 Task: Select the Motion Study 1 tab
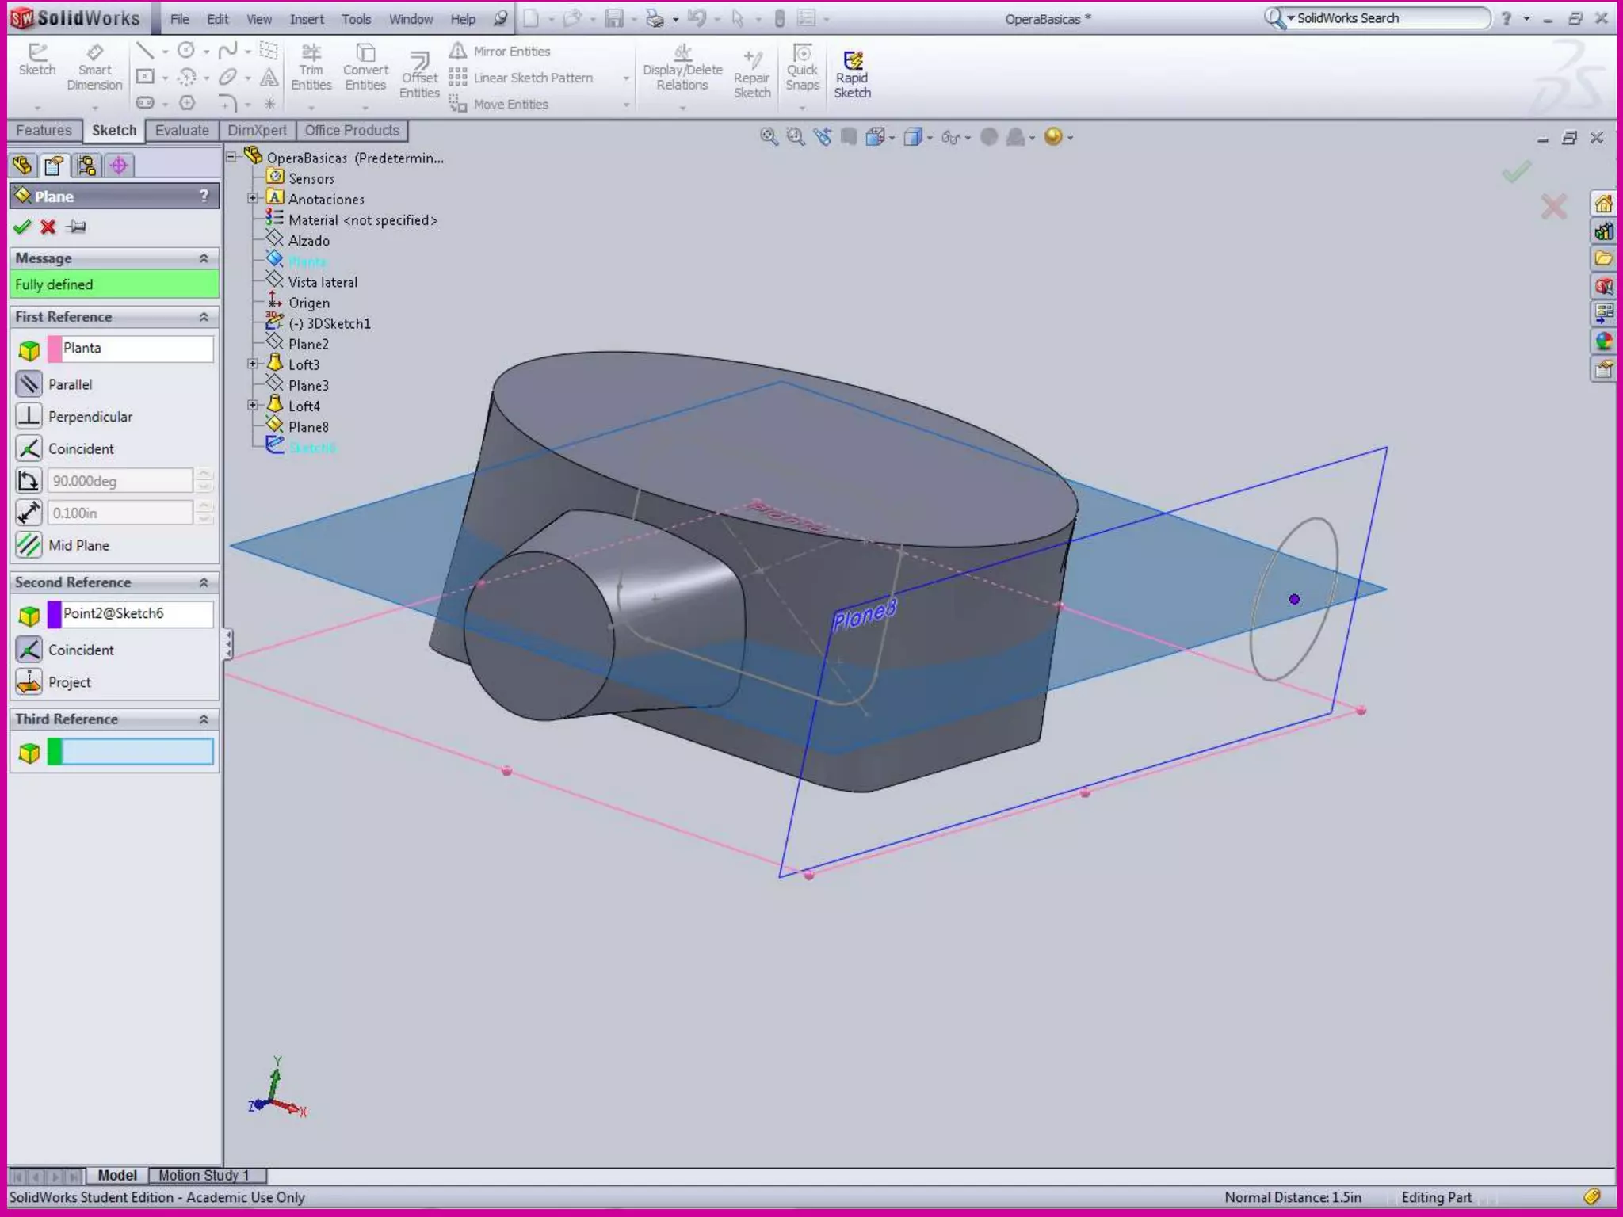point(204,1175)
